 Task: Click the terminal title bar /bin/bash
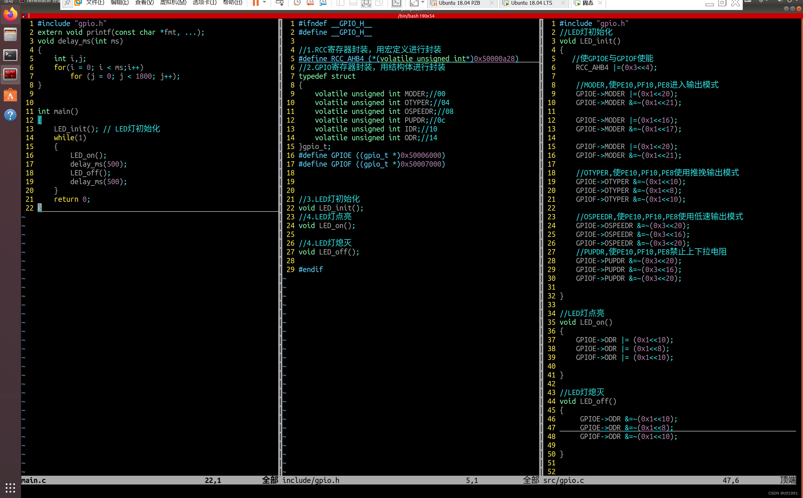[416, 16]
